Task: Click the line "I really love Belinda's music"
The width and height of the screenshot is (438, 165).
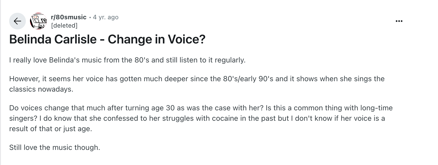Action: [x=127, y=60]
